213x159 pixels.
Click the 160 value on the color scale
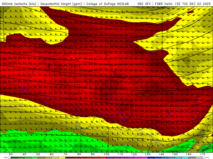[189, 154]
